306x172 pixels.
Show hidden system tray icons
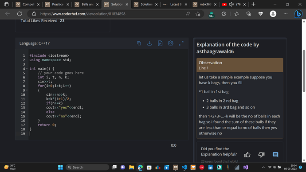point(263,167)
